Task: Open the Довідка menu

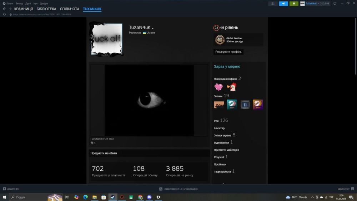Action: coord(44,4)
